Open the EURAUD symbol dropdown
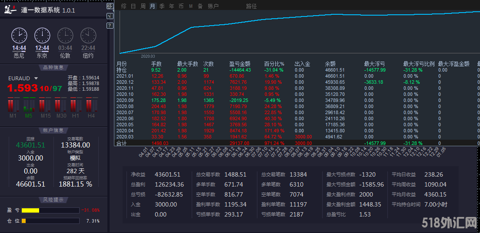The width and height of the screenshot is (480, 233). (36, 79)
